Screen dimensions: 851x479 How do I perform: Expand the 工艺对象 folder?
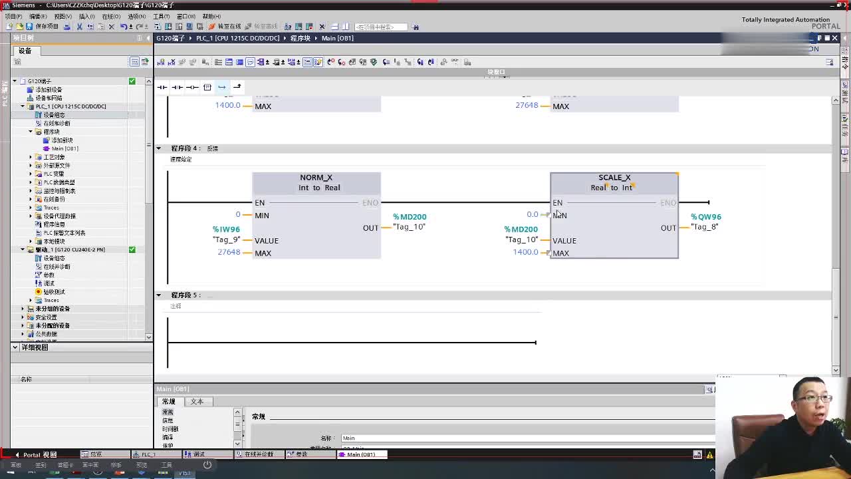pyautogui.click(x=31, y=157)
